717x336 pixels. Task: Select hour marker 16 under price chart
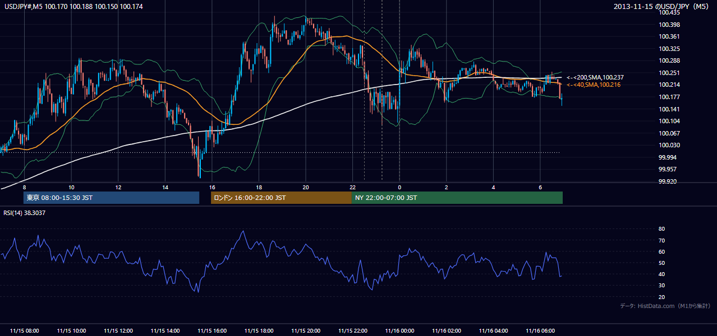click(212, 187)
